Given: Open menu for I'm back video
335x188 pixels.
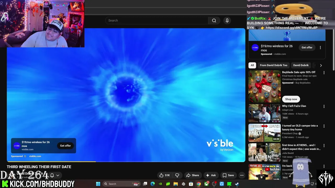Looking at the screenshot, I should click(324, 166).
